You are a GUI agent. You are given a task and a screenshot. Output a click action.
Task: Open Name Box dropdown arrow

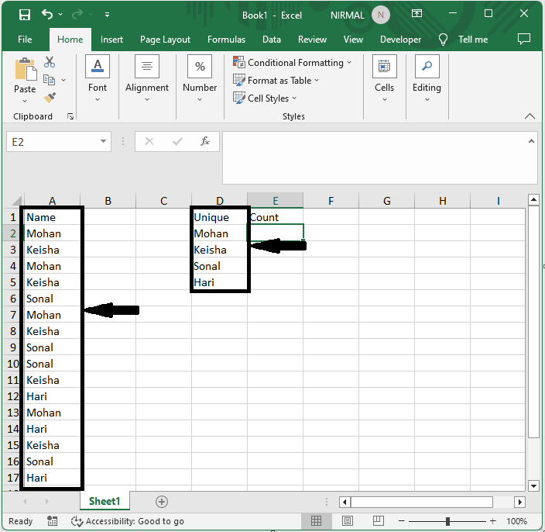[103, 141]
